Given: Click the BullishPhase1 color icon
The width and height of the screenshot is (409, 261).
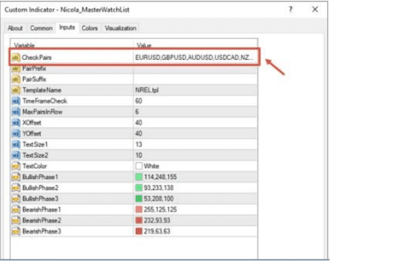Looking at the screenshot, I should [15, 176].
